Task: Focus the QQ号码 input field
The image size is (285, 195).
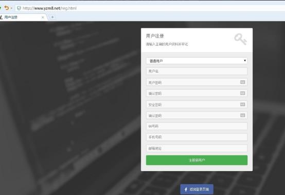Action: coord(197,126)
